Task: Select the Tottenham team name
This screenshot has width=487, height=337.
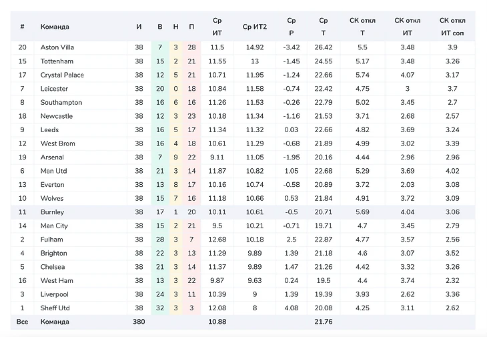Action: 56,61
